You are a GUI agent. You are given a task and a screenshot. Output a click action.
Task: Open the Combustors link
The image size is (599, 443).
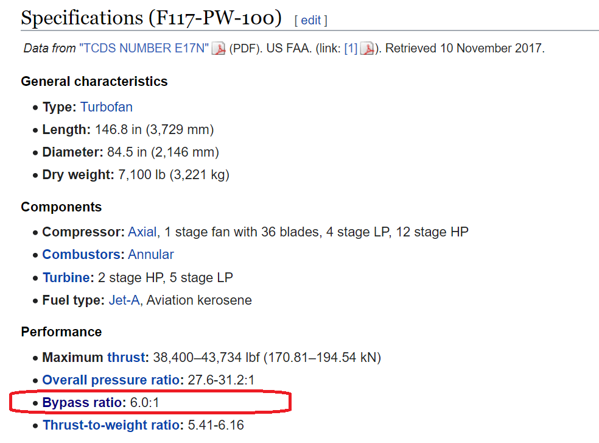pos(82,254)
